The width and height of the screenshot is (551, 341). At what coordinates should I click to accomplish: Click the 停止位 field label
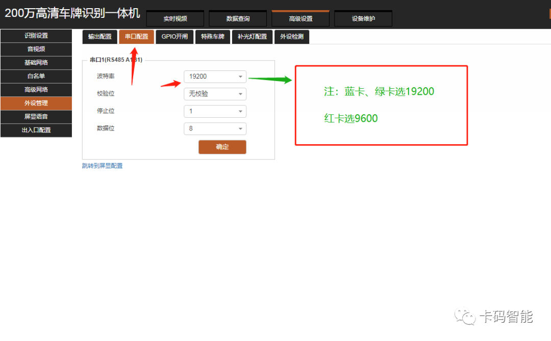point(106,111)
